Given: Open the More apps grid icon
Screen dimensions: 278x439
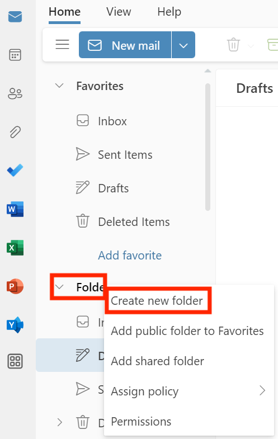Looking at the screenshot, I should point(15,361).
